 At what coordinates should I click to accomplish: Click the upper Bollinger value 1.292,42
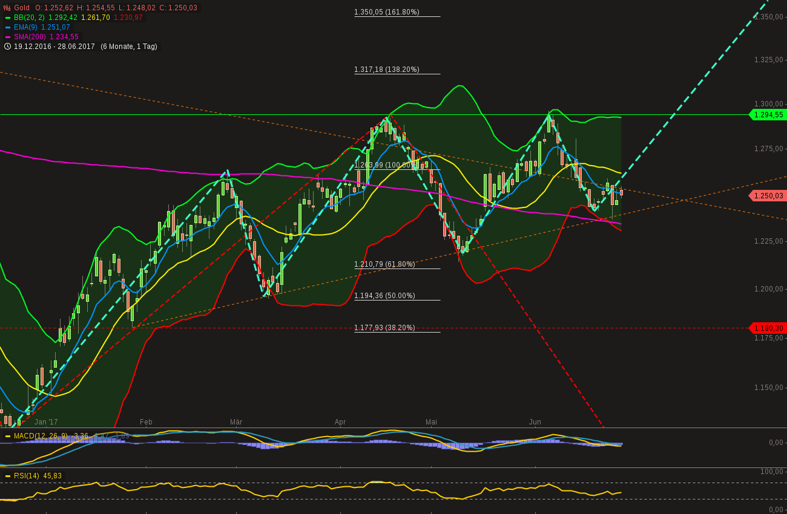click(63, 18)
